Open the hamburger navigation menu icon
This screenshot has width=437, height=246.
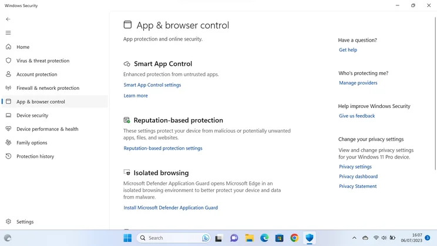pos(8,33)
